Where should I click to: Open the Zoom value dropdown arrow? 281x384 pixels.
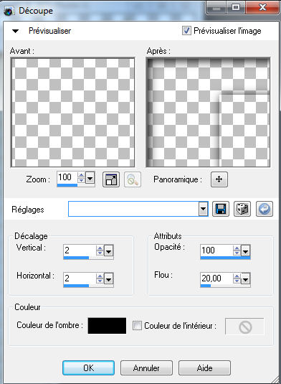90,177
